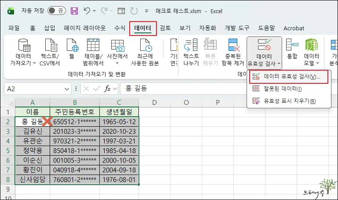Image resolution: width=338 pixels, height=200 pixels.
Task: Switch to the 삽입 tab
Action: point(50,28)
